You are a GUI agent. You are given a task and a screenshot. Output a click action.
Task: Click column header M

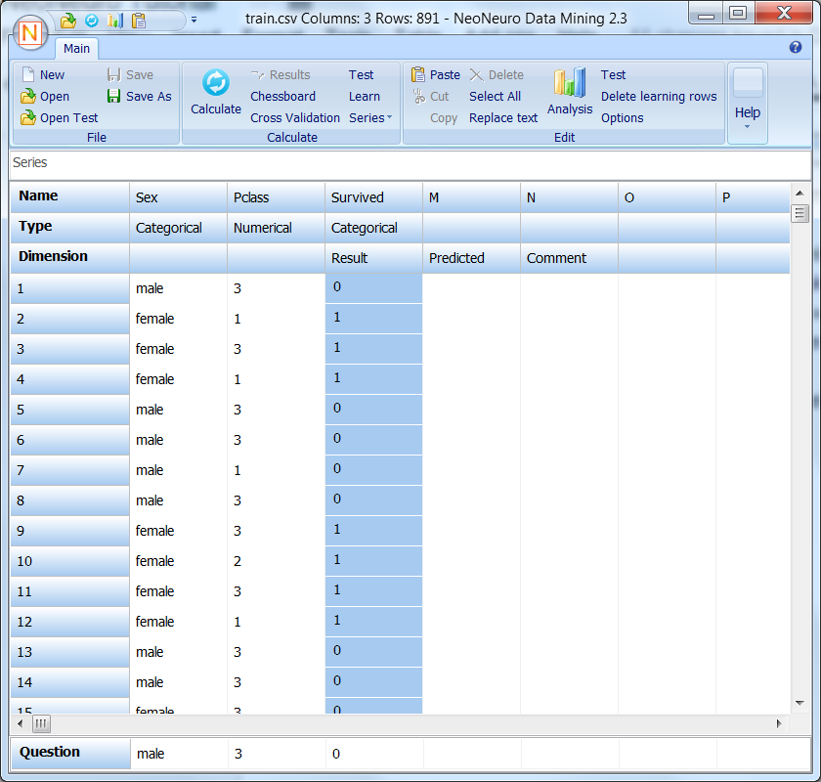click(x=471, y=197)
